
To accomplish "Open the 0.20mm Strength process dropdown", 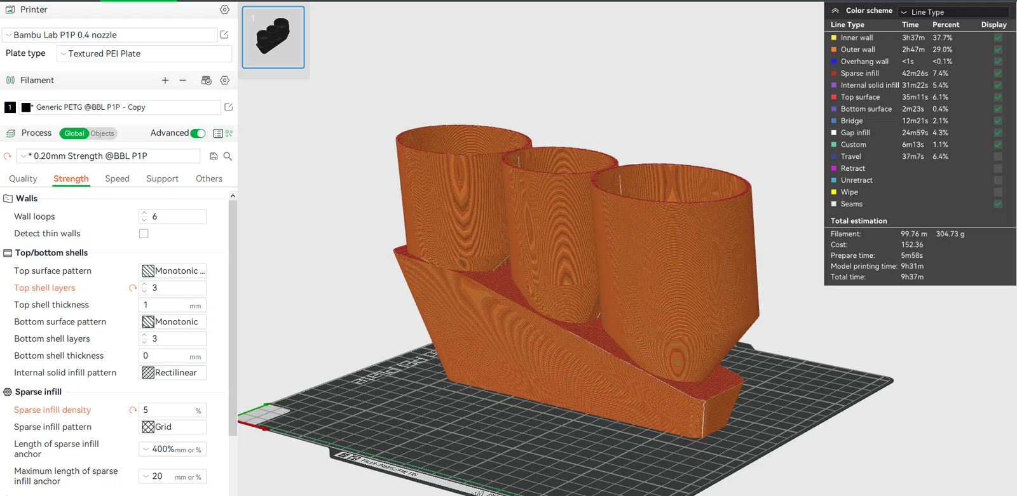I will (x=108, y=156).
